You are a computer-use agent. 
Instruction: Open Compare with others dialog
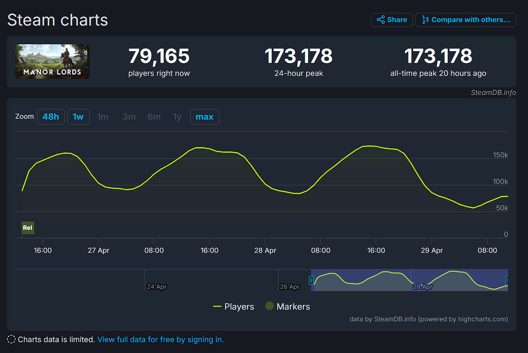(466, 20)
